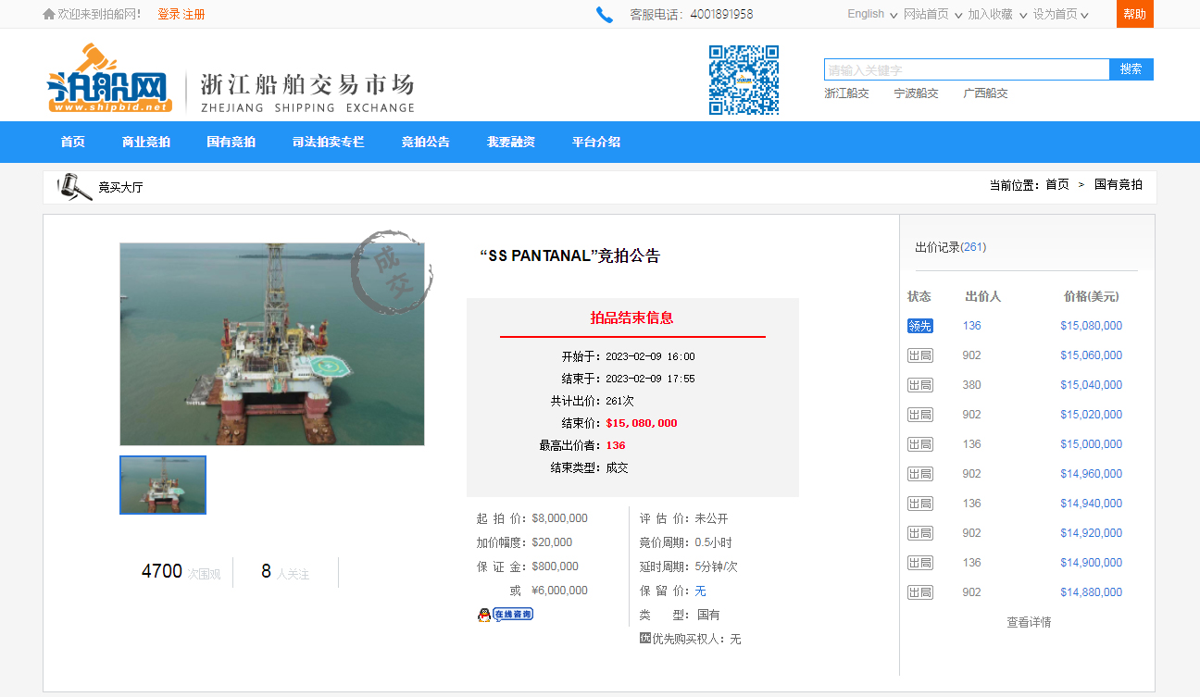The height and width of the screenshot is (697, 1200).
Task: Click the blue phone icon
Action: click(605, 15)
